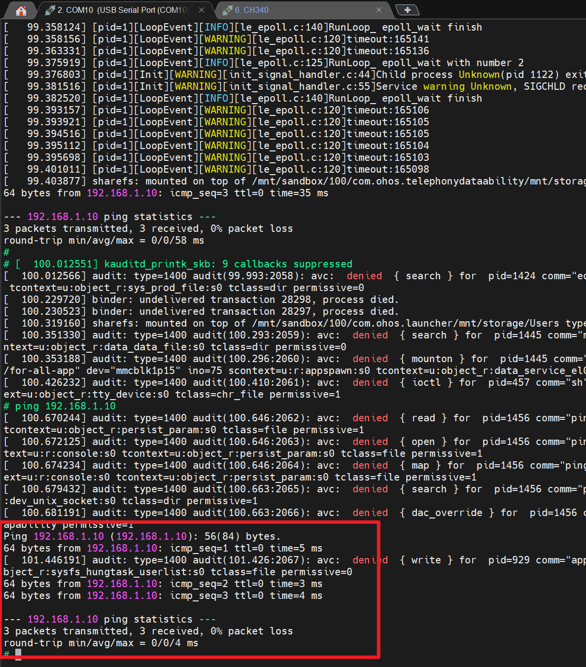
Task: Select the text timeout:165106
Action: 388,110
